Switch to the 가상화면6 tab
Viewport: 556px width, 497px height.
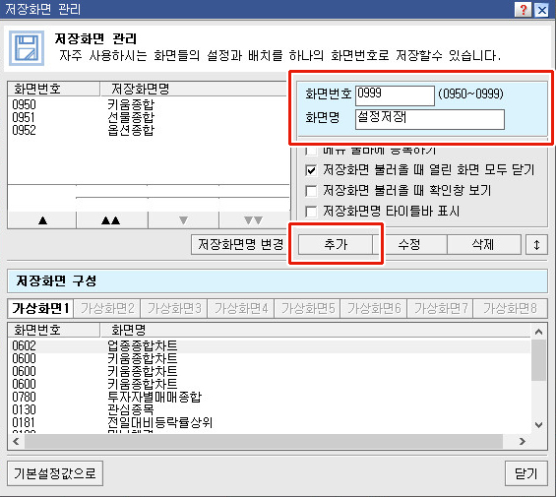pyautogui.click(x=374, y=309)
